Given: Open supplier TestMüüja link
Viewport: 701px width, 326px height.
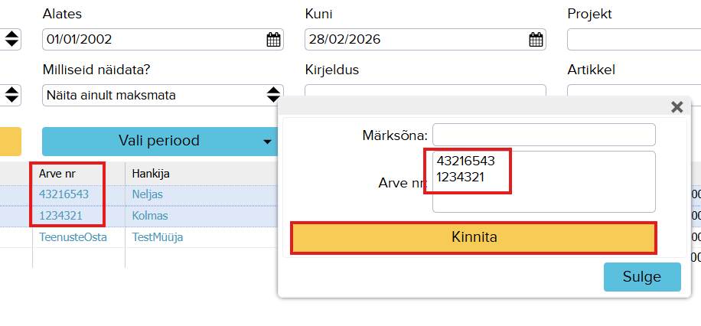Looking at the screenshot, I should (x=157, y=237).
